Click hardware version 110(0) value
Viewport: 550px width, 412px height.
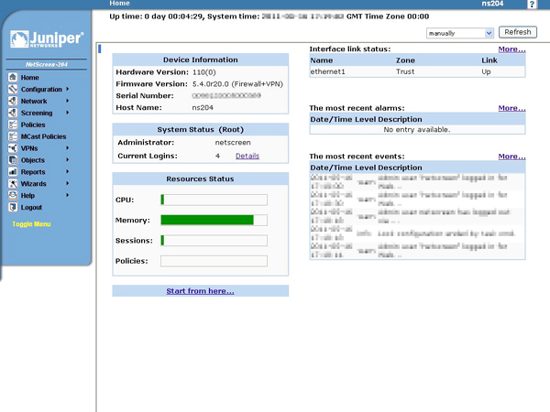coord(204,72)
